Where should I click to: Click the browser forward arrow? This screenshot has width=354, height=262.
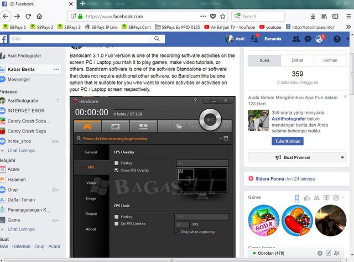tap(17, 16)
